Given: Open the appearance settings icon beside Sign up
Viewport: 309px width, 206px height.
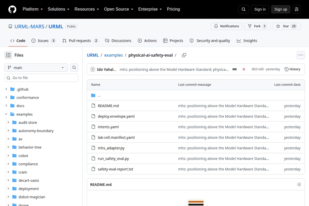Looking at the screenshot, I should coord(297,9).
